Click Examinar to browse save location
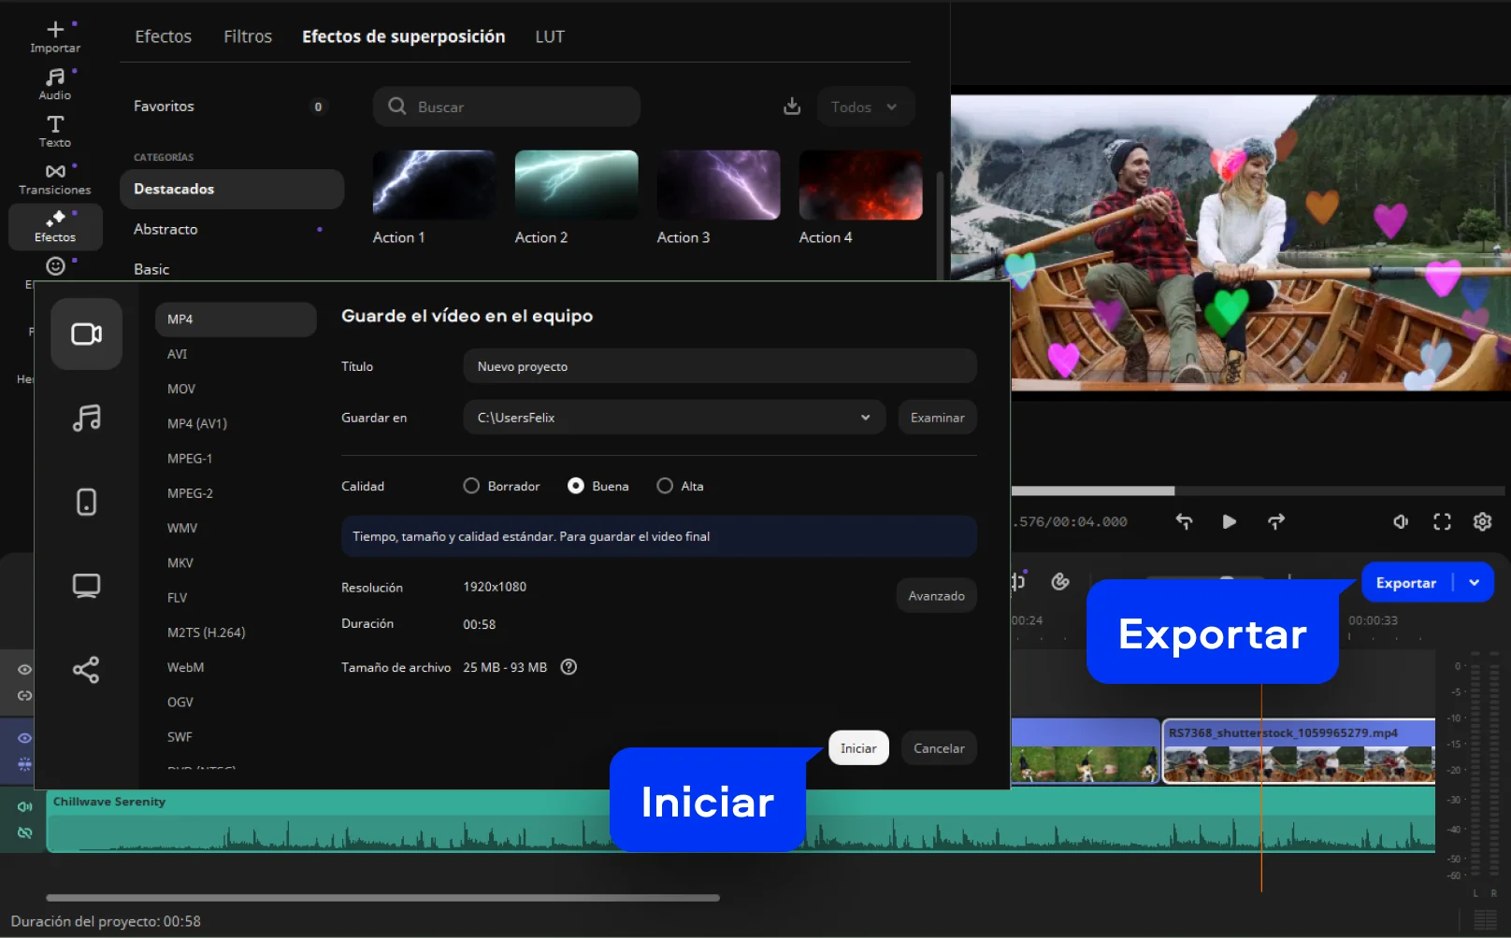Image resolution: width=1511 pixels, height=938 pixels. tap(937, 418)
